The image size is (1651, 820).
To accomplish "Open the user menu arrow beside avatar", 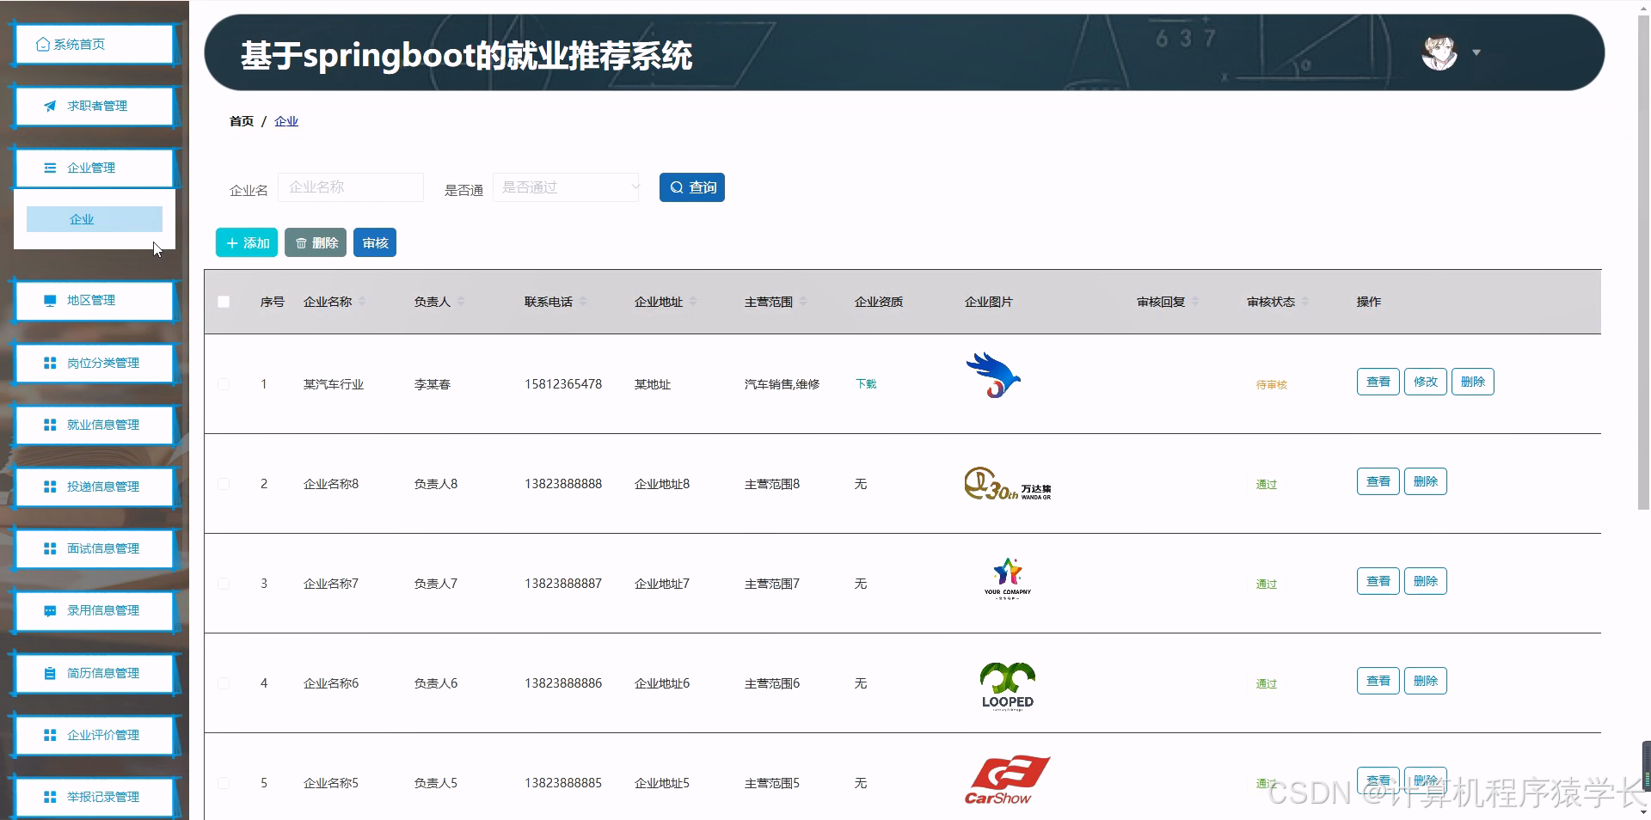I will (x=1476, y=52).
